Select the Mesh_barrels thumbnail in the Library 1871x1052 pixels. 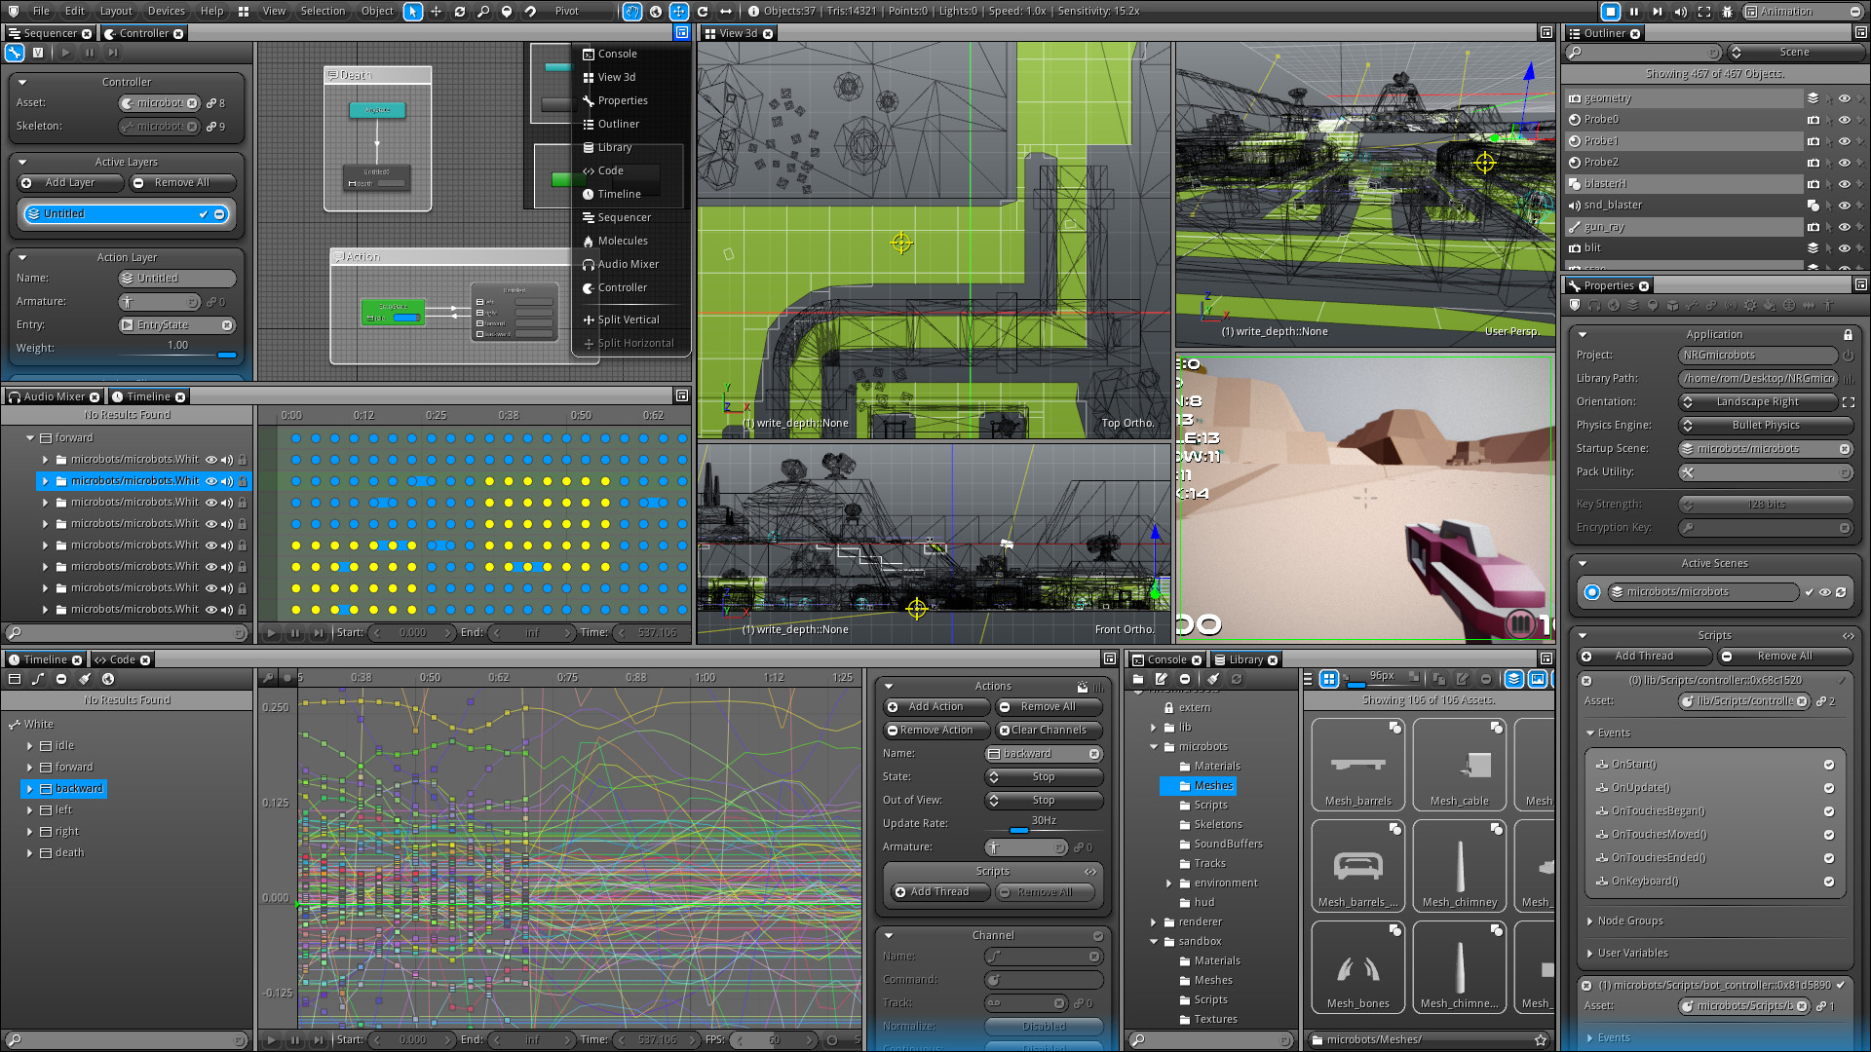1356,765
